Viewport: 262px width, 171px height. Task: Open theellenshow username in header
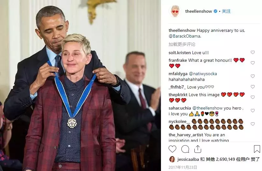pyautogui.click(x=199, y=11)
